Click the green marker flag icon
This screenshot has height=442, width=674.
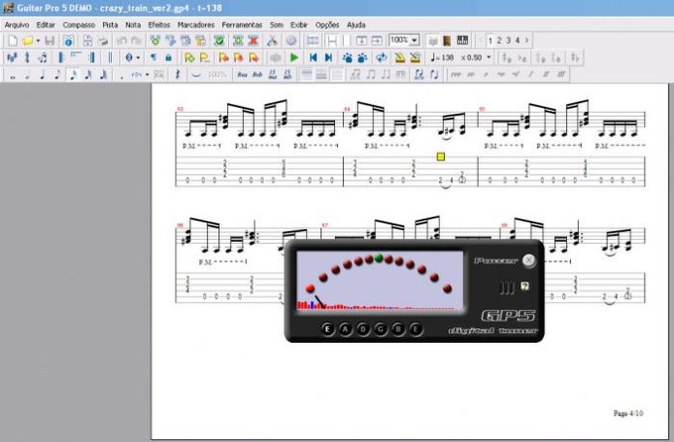189,57
